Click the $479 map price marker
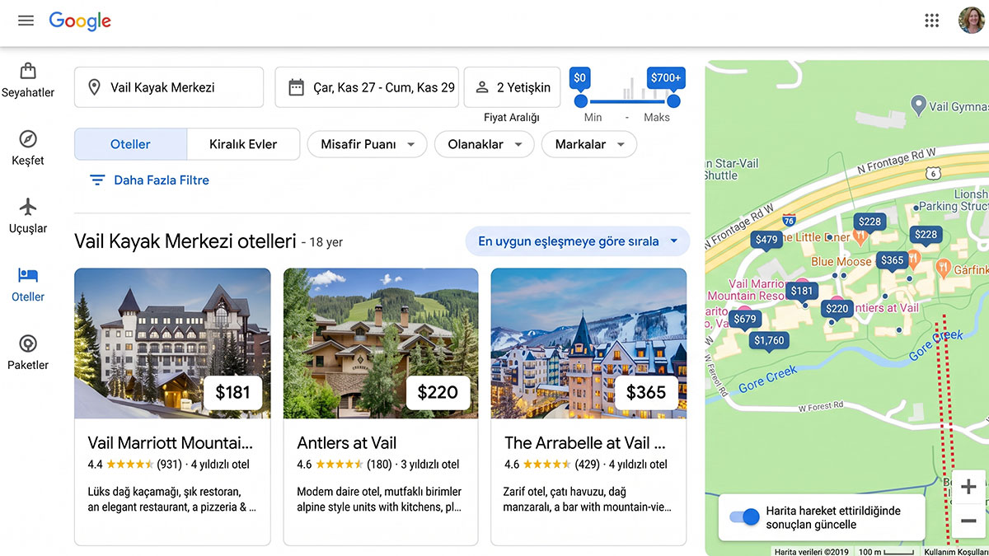Screen dimensions: 989x556 pos(766,240)
